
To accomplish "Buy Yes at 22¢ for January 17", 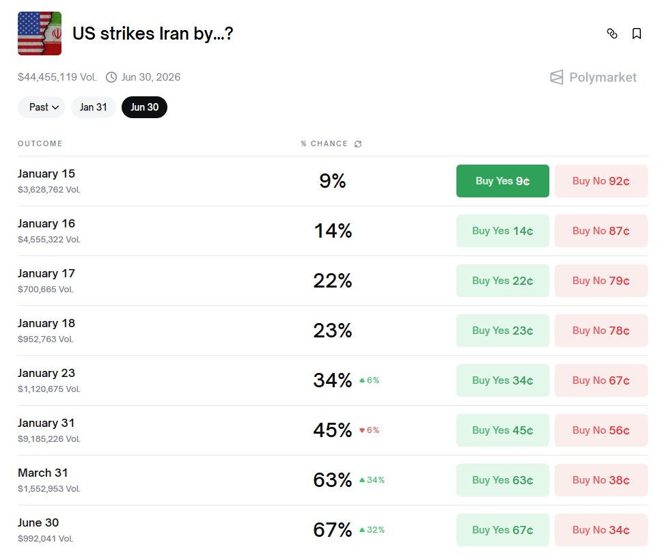I will (x=502, y=281).
